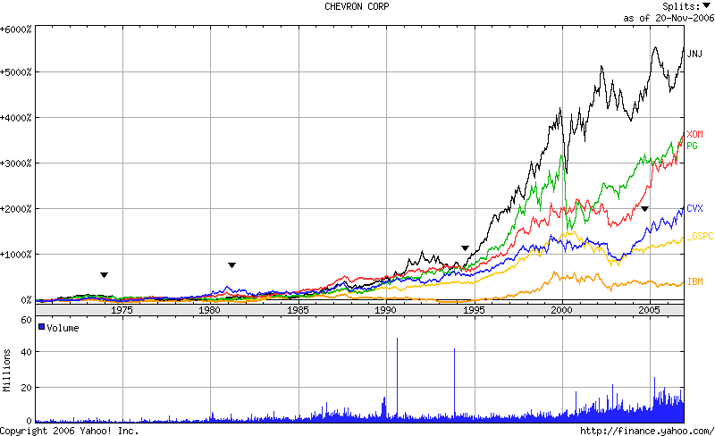Click the 60 volume axis label
Screen dimensions: 715x436
(x=27, y=320)
